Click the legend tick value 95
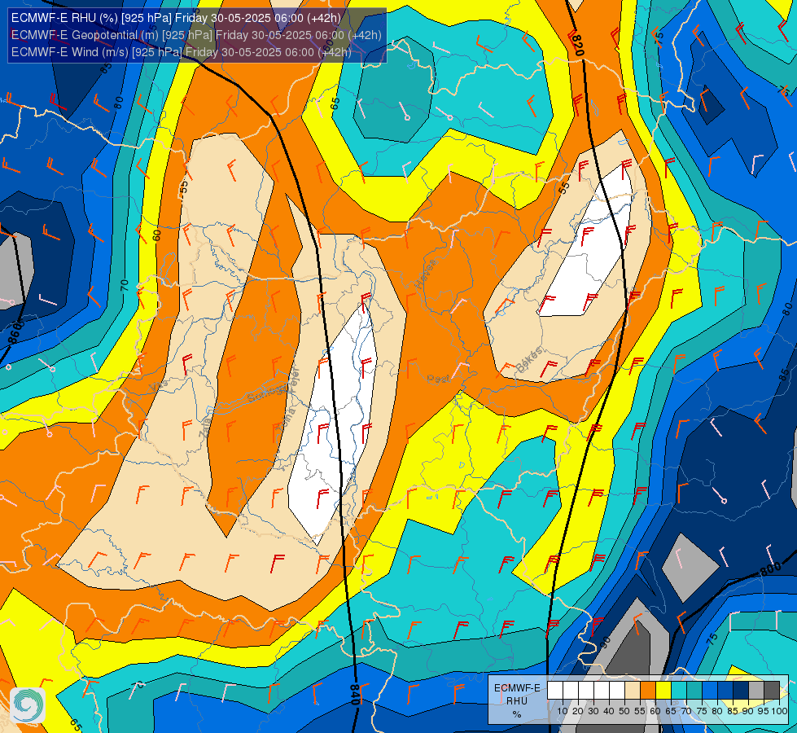Image resolution: width=797 pixels, height=733 pixels. pyautogui.click(x=764, y=711)
